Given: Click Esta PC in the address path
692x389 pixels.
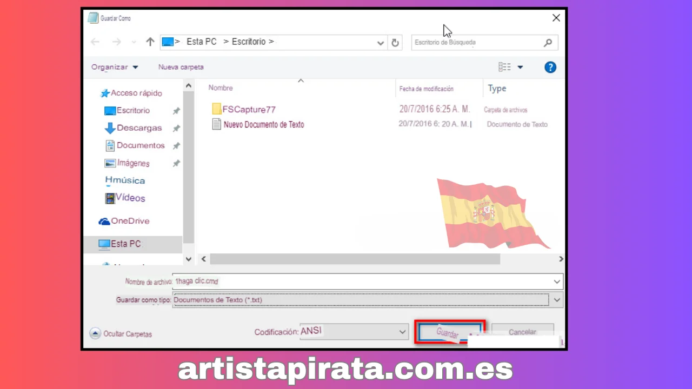Looking at the screenshot, I should point(202,42).
